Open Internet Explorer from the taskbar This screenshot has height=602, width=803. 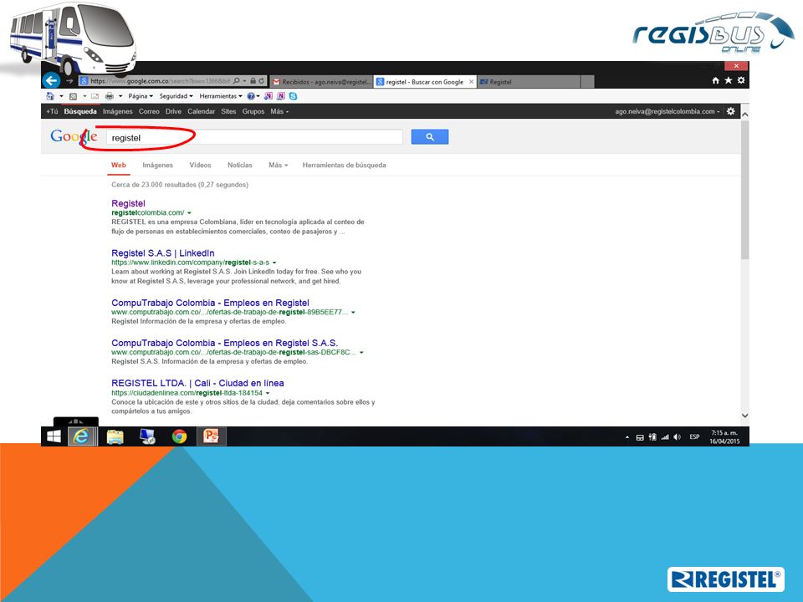pos(81,436)
